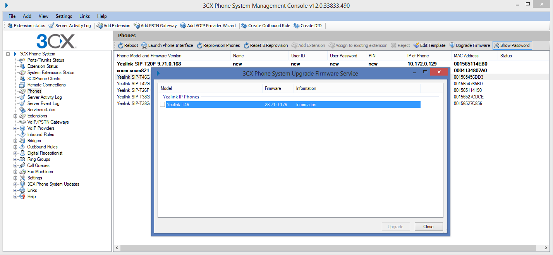Expand the Extensions tree node
Viewport: 553px width, 255px height.
coord(15,116)
